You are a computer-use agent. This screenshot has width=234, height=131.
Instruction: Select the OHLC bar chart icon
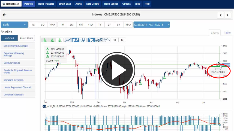tap(83, 40)
